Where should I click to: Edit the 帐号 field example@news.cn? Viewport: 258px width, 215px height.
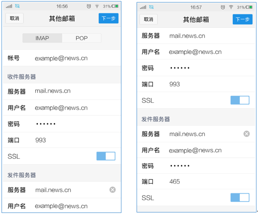coord(62,58)
